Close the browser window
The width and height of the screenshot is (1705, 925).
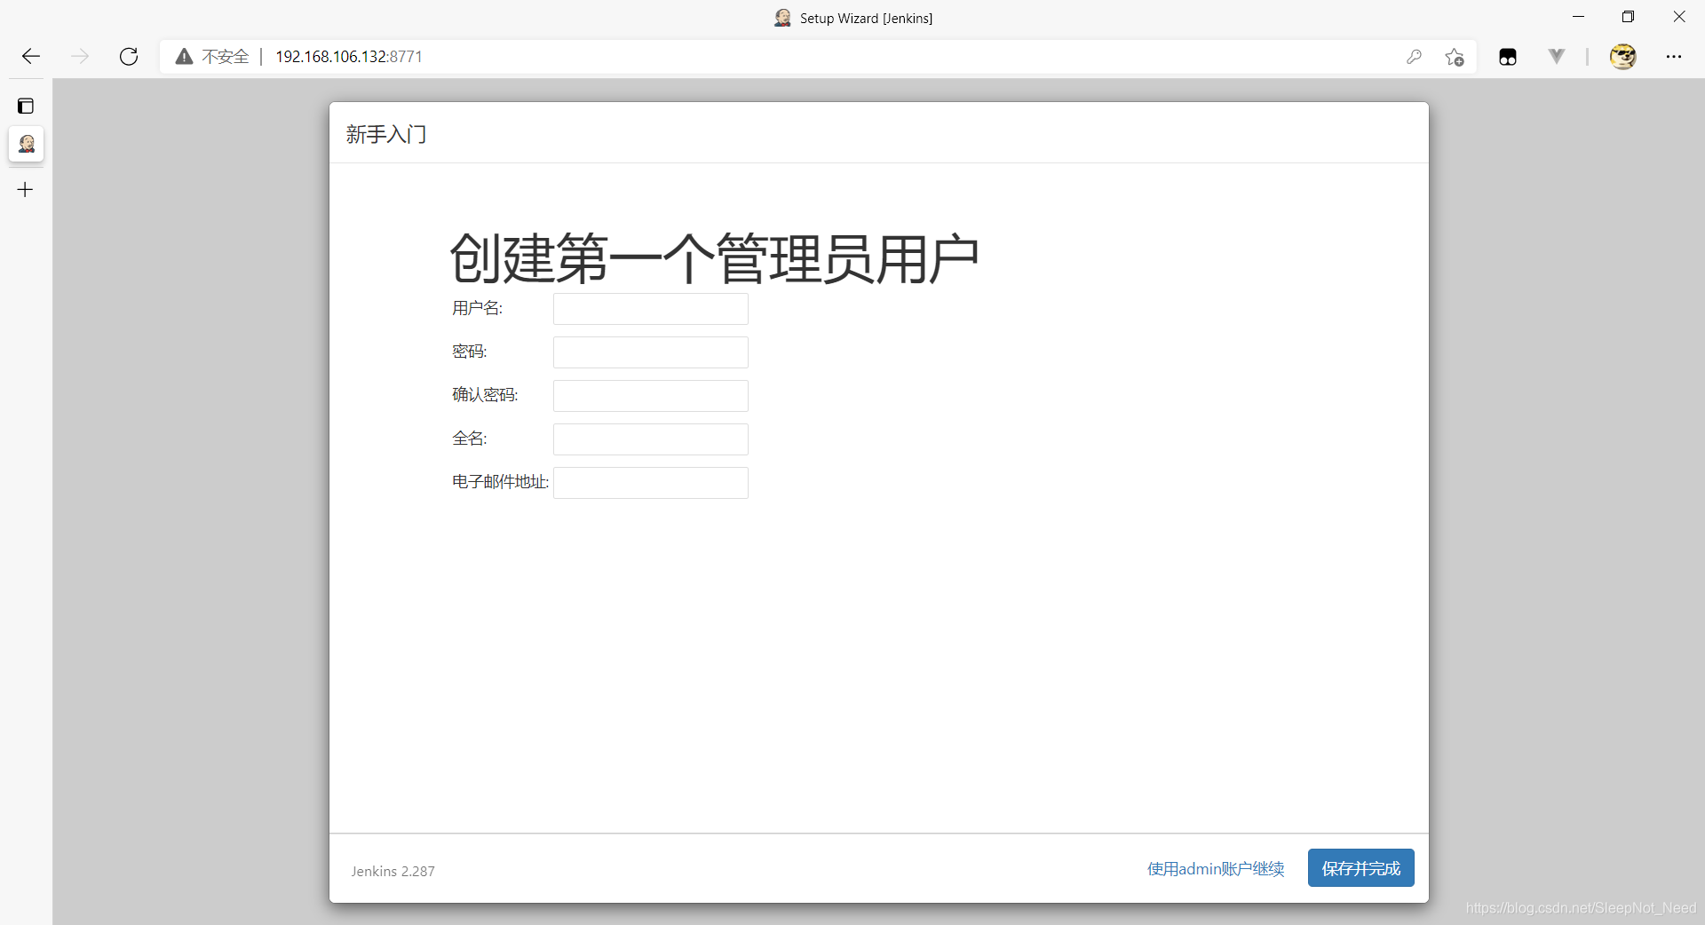click(1679, 17)
